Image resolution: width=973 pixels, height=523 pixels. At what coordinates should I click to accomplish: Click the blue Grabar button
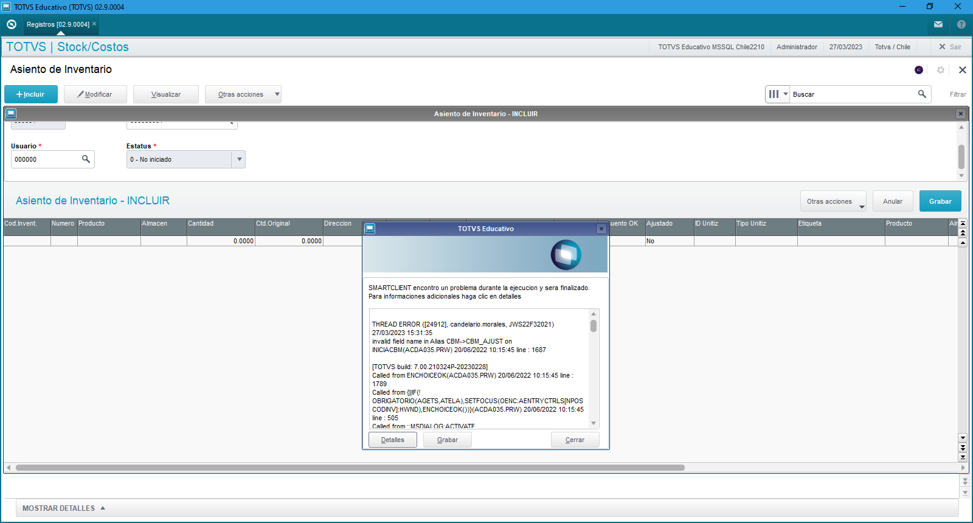[940, 201]
